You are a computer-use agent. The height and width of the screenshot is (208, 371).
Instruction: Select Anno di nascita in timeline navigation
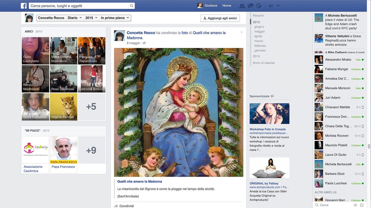(263, 63)
